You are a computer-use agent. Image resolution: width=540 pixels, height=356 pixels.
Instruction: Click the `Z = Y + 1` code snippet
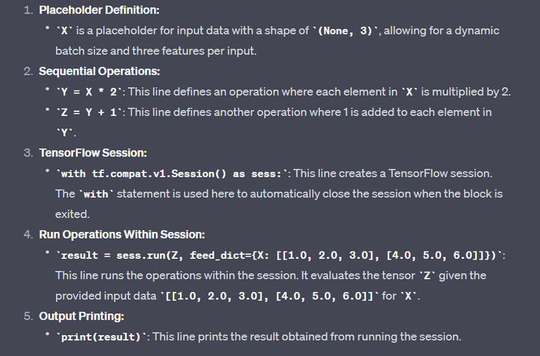90,112
